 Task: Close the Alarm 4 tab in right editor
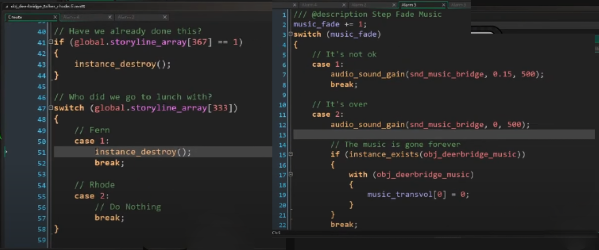point(344,5)
